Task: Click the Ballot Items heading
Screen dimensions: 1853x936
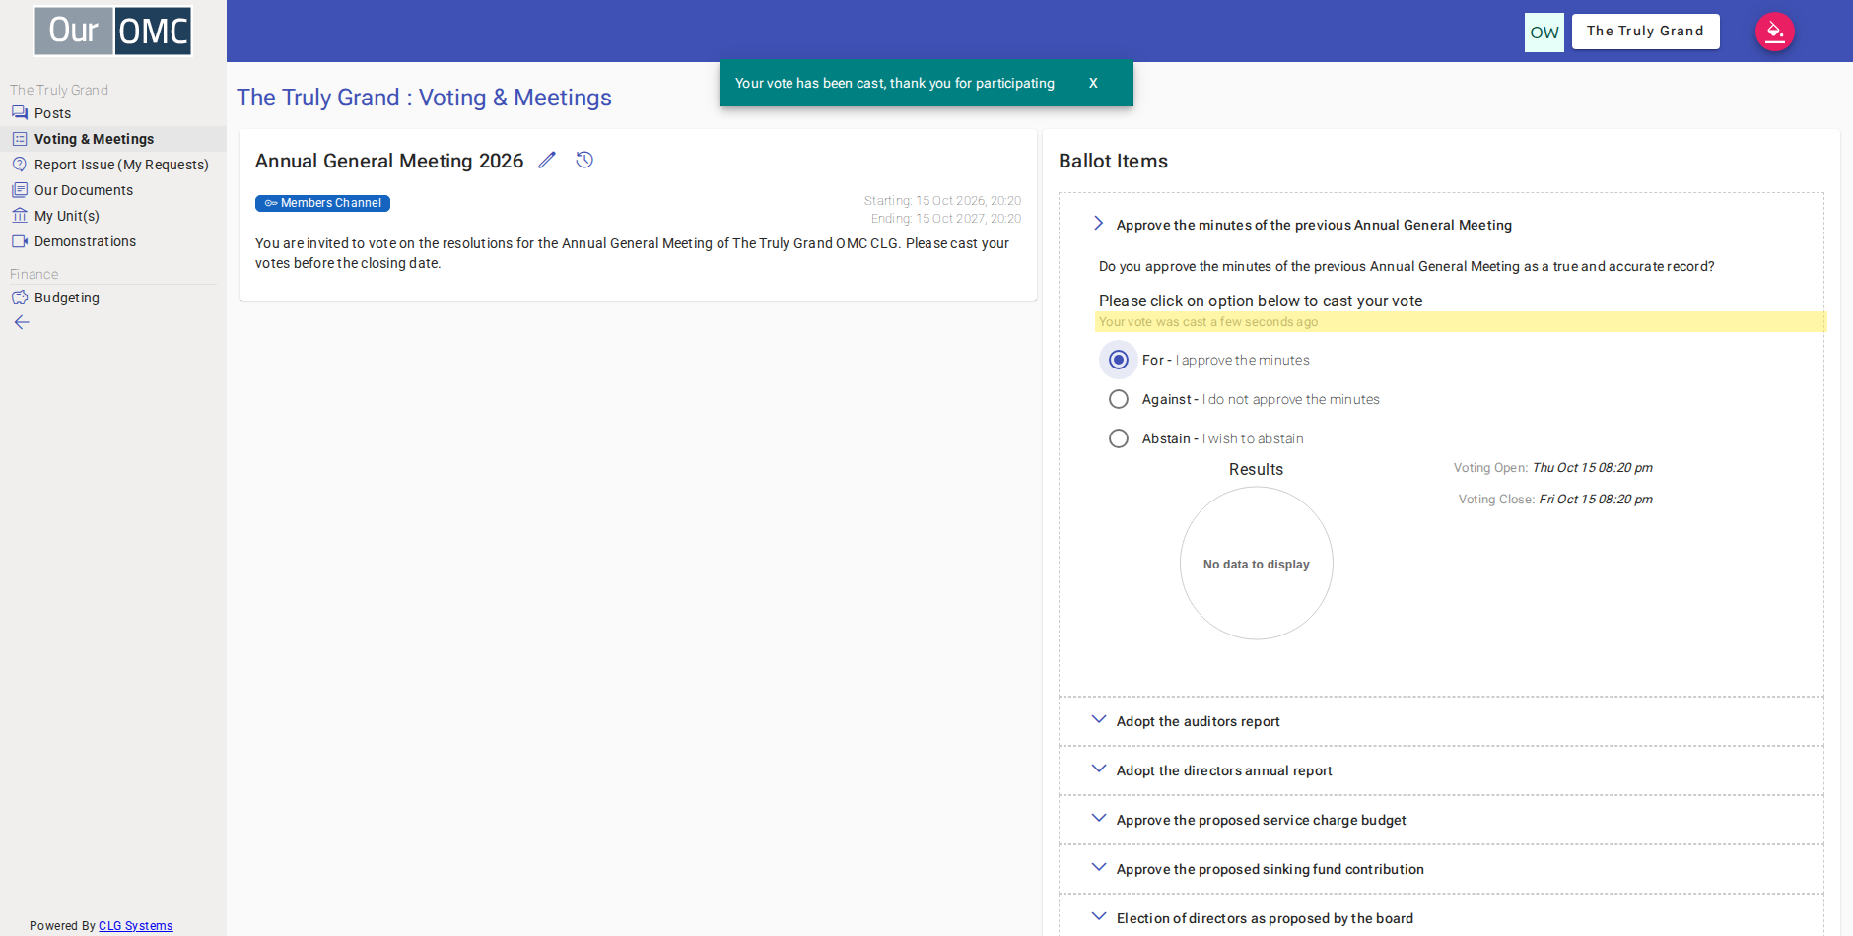Action: 1113,161
